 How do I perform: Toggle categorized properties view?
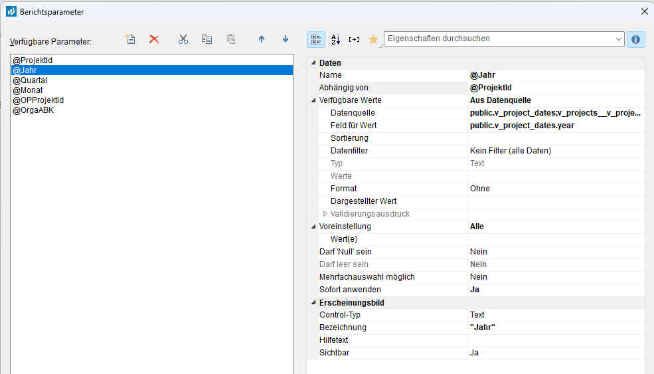pyautogui.click(x=316, y=39)
